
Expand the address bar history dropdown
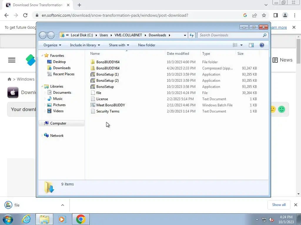click(185, 35)
